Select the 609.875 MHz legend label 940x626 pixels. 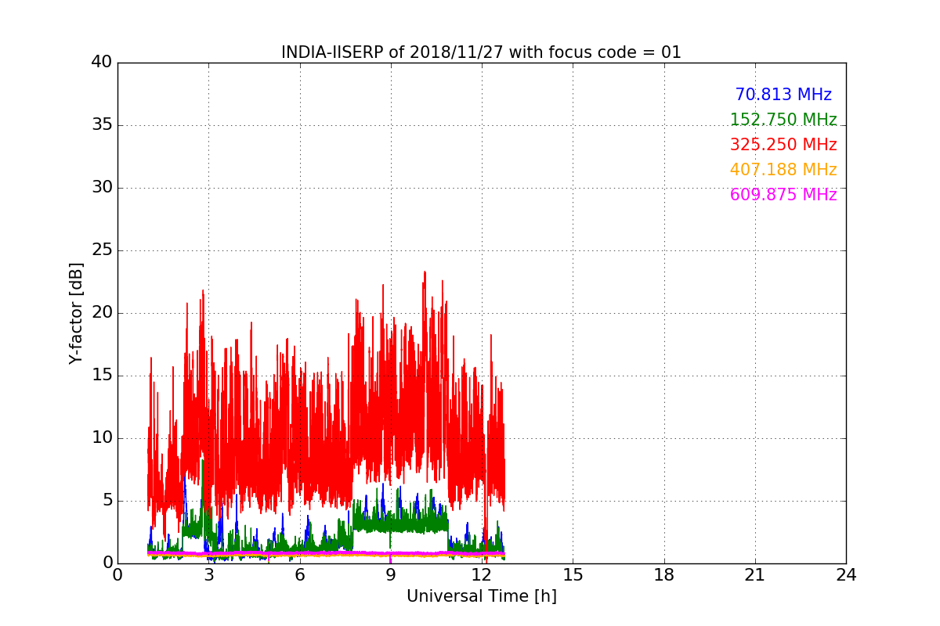pos(783,195)
